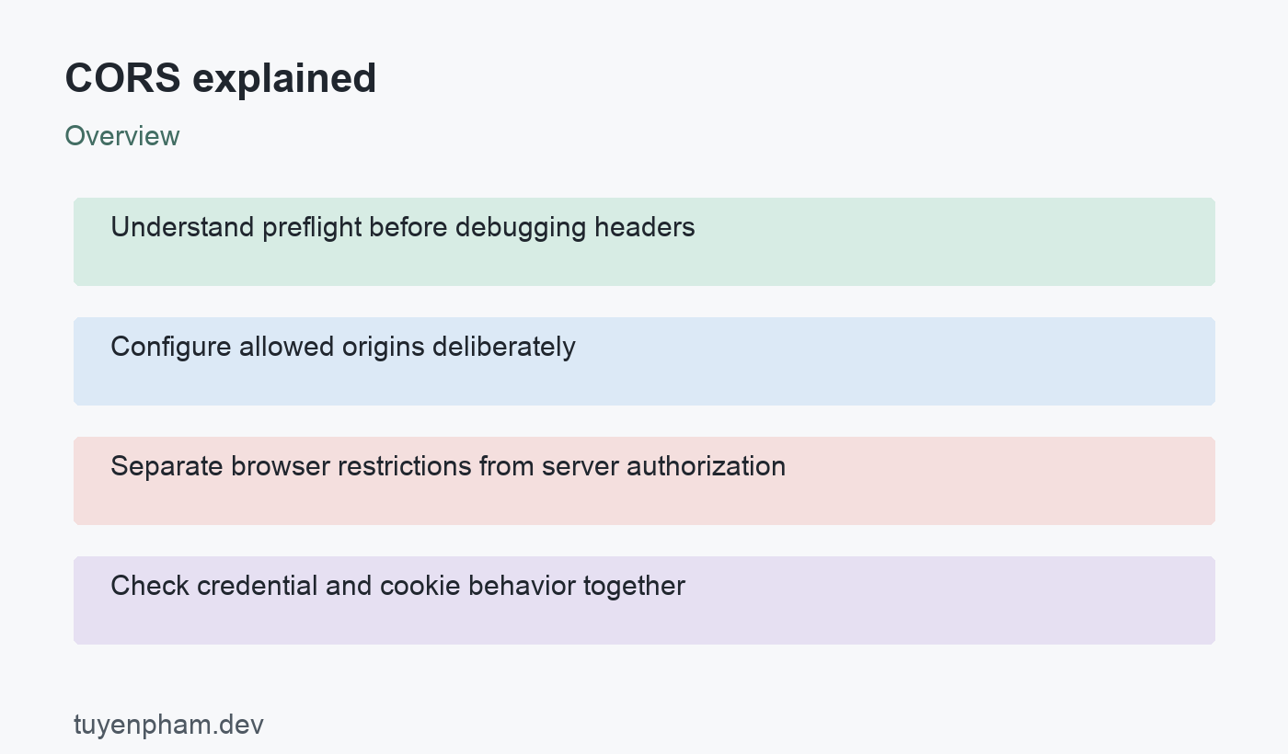This screenshot has width=1288, height=754.
Task: Click 'Separate browser restrictions from server authorization' text
Action: tap(448, 466)
